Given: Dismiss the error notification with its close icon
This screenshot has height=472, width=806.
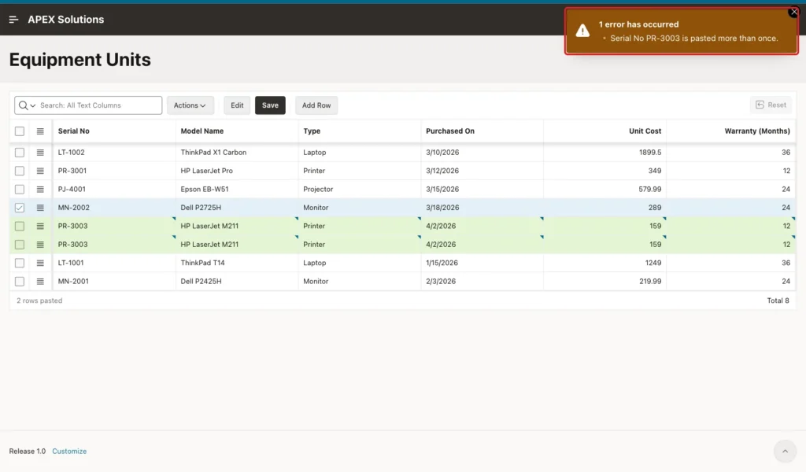Looking at the screenshot, I should [793, 12].
